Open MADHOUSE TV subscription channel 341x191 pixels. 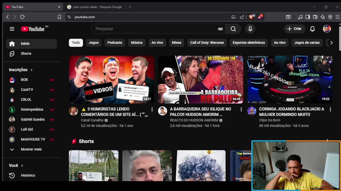coord(31,139)
